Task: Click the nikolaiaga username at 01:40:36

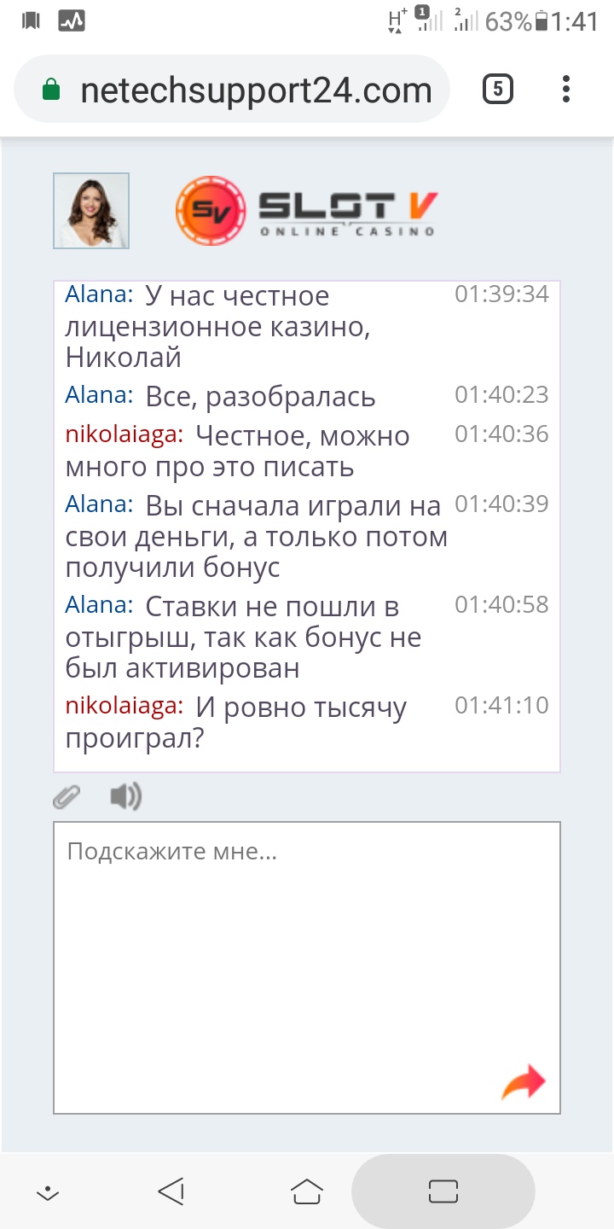Action: (x=125, y=434)
